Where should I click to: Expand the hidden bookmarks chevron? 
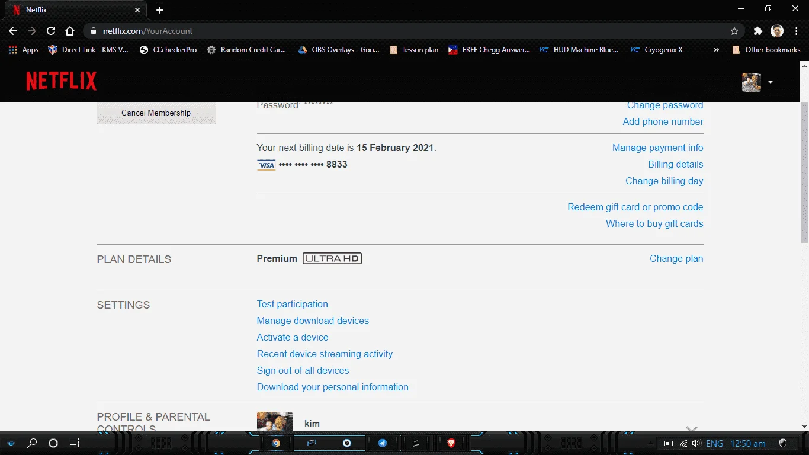tap(717, 50)
